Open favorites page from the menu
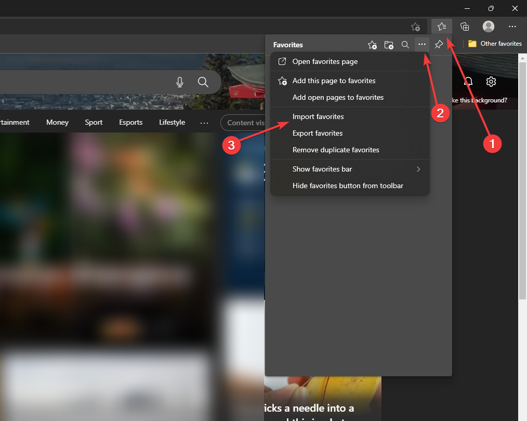Viewport: 527px width, 421px height. [325, 61]
